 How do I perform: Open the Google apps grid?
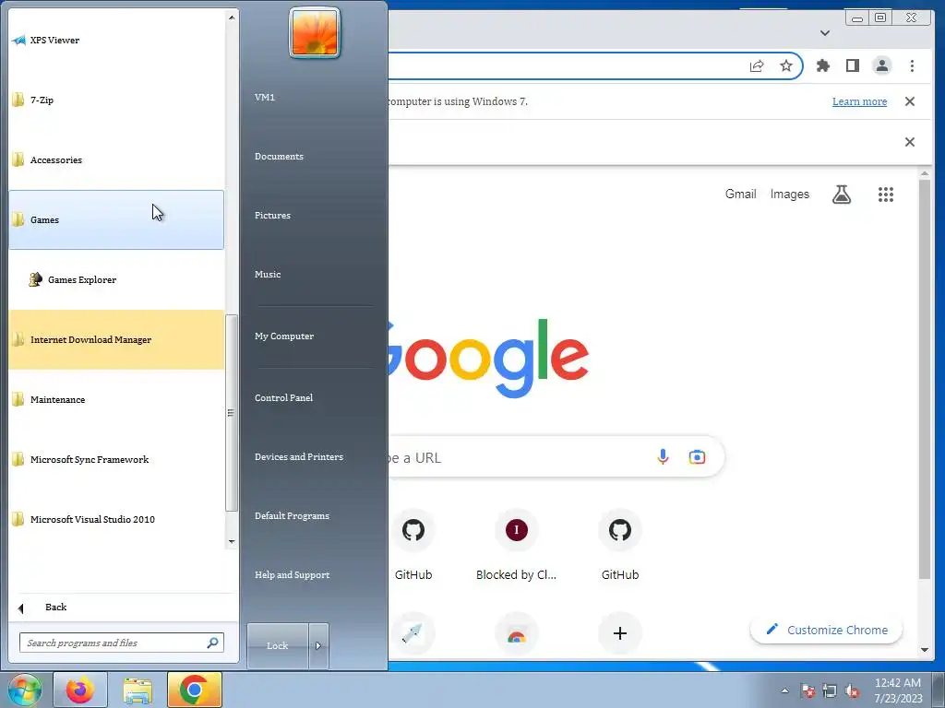885,194
